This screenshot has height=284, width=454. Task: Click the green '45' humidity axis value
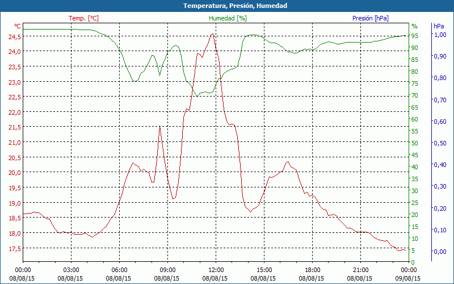(415, 155)
